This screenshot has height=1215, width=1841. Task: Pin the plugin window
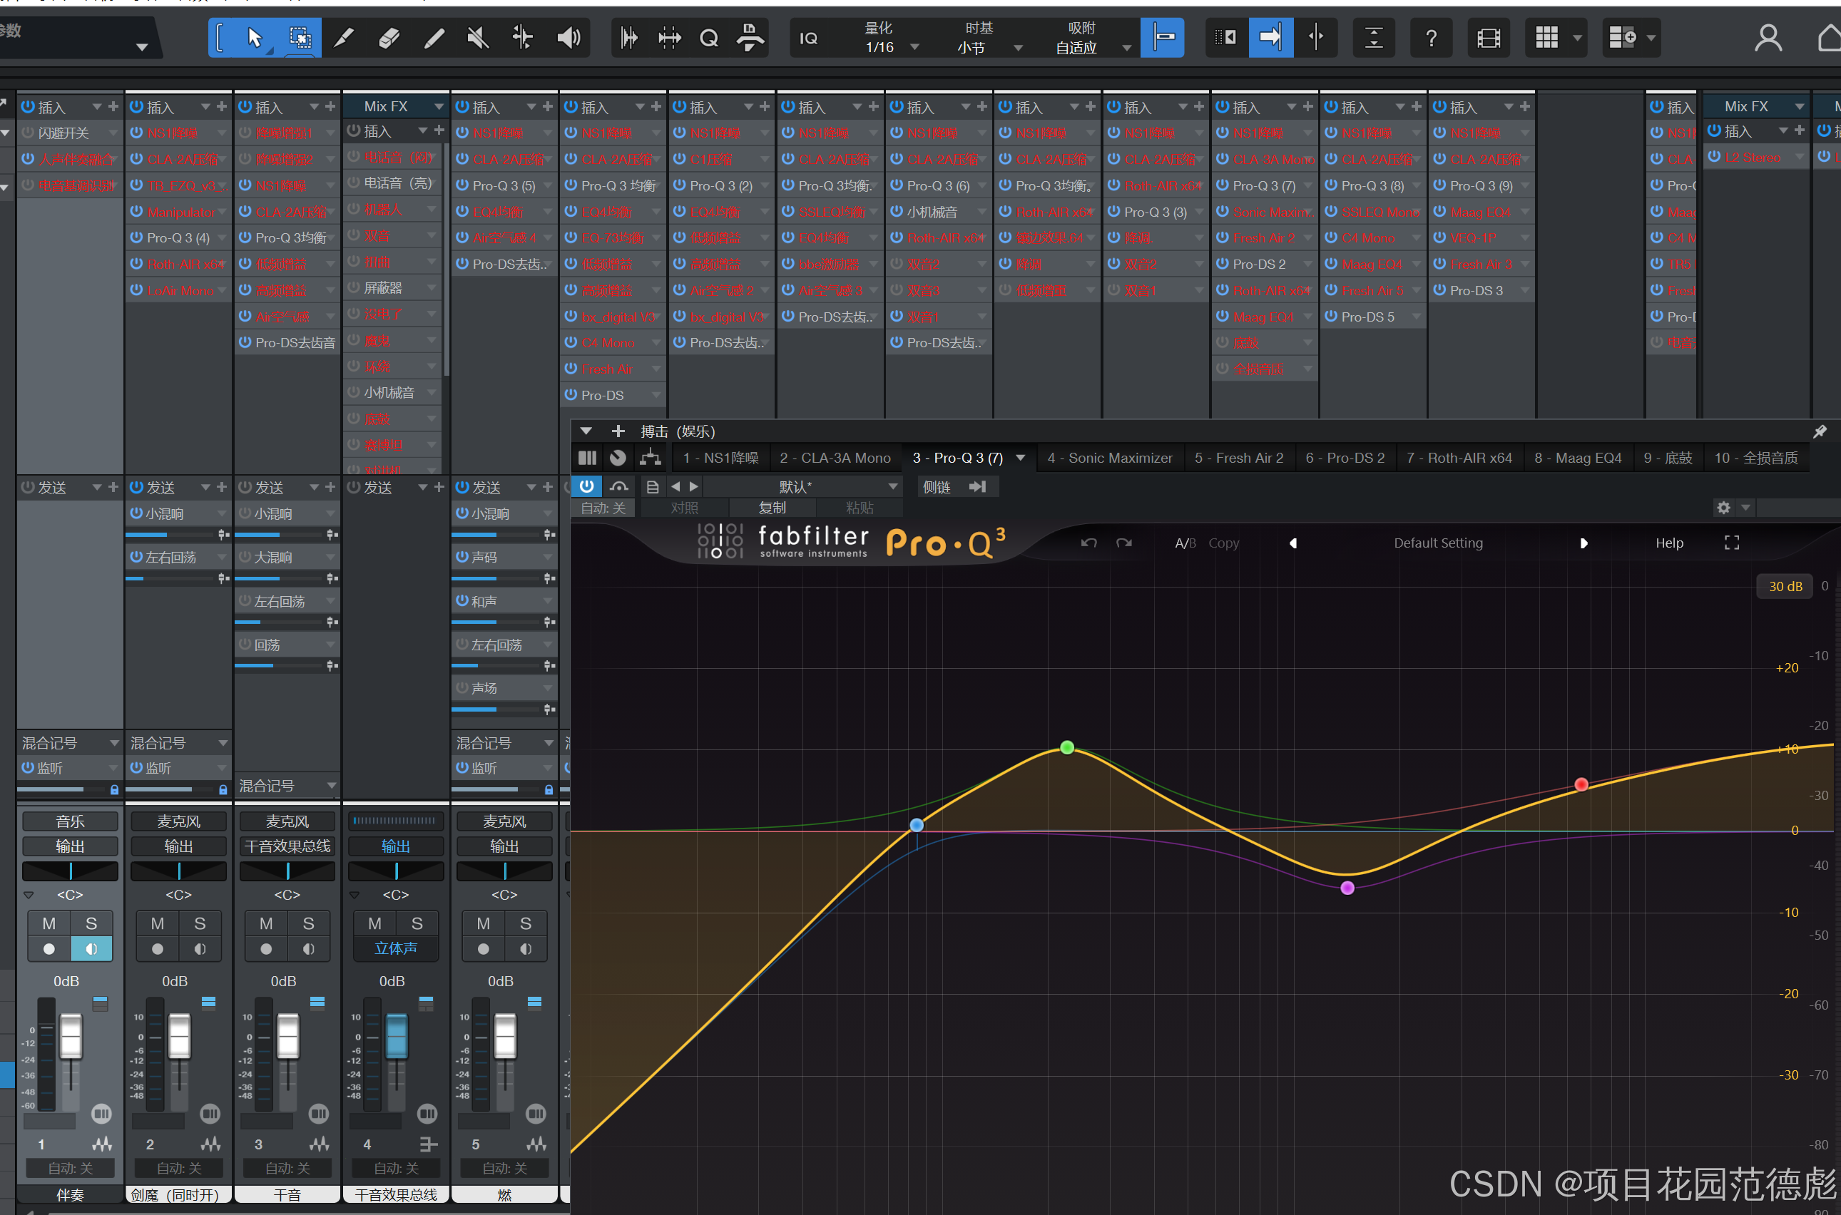click(1820, 431)
